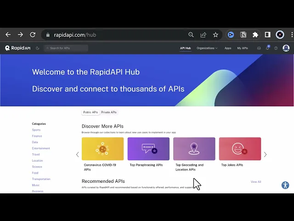This screenshot has width=294, height=221.
Task: Click View All for Recommended APIs
Action: tap(256, 182)
